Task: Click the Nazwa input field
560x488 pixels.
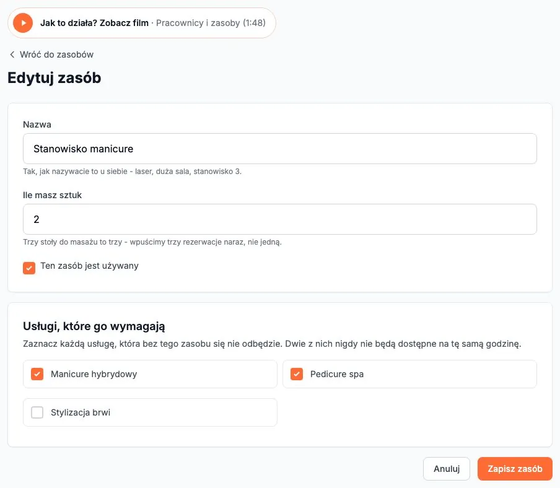Action: click(279, 149)
